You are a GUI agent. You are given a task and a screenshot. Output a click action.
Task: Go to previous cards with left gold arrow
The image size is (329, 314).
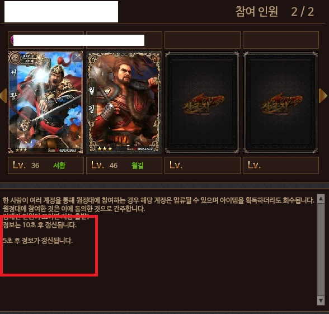(3, 96)
